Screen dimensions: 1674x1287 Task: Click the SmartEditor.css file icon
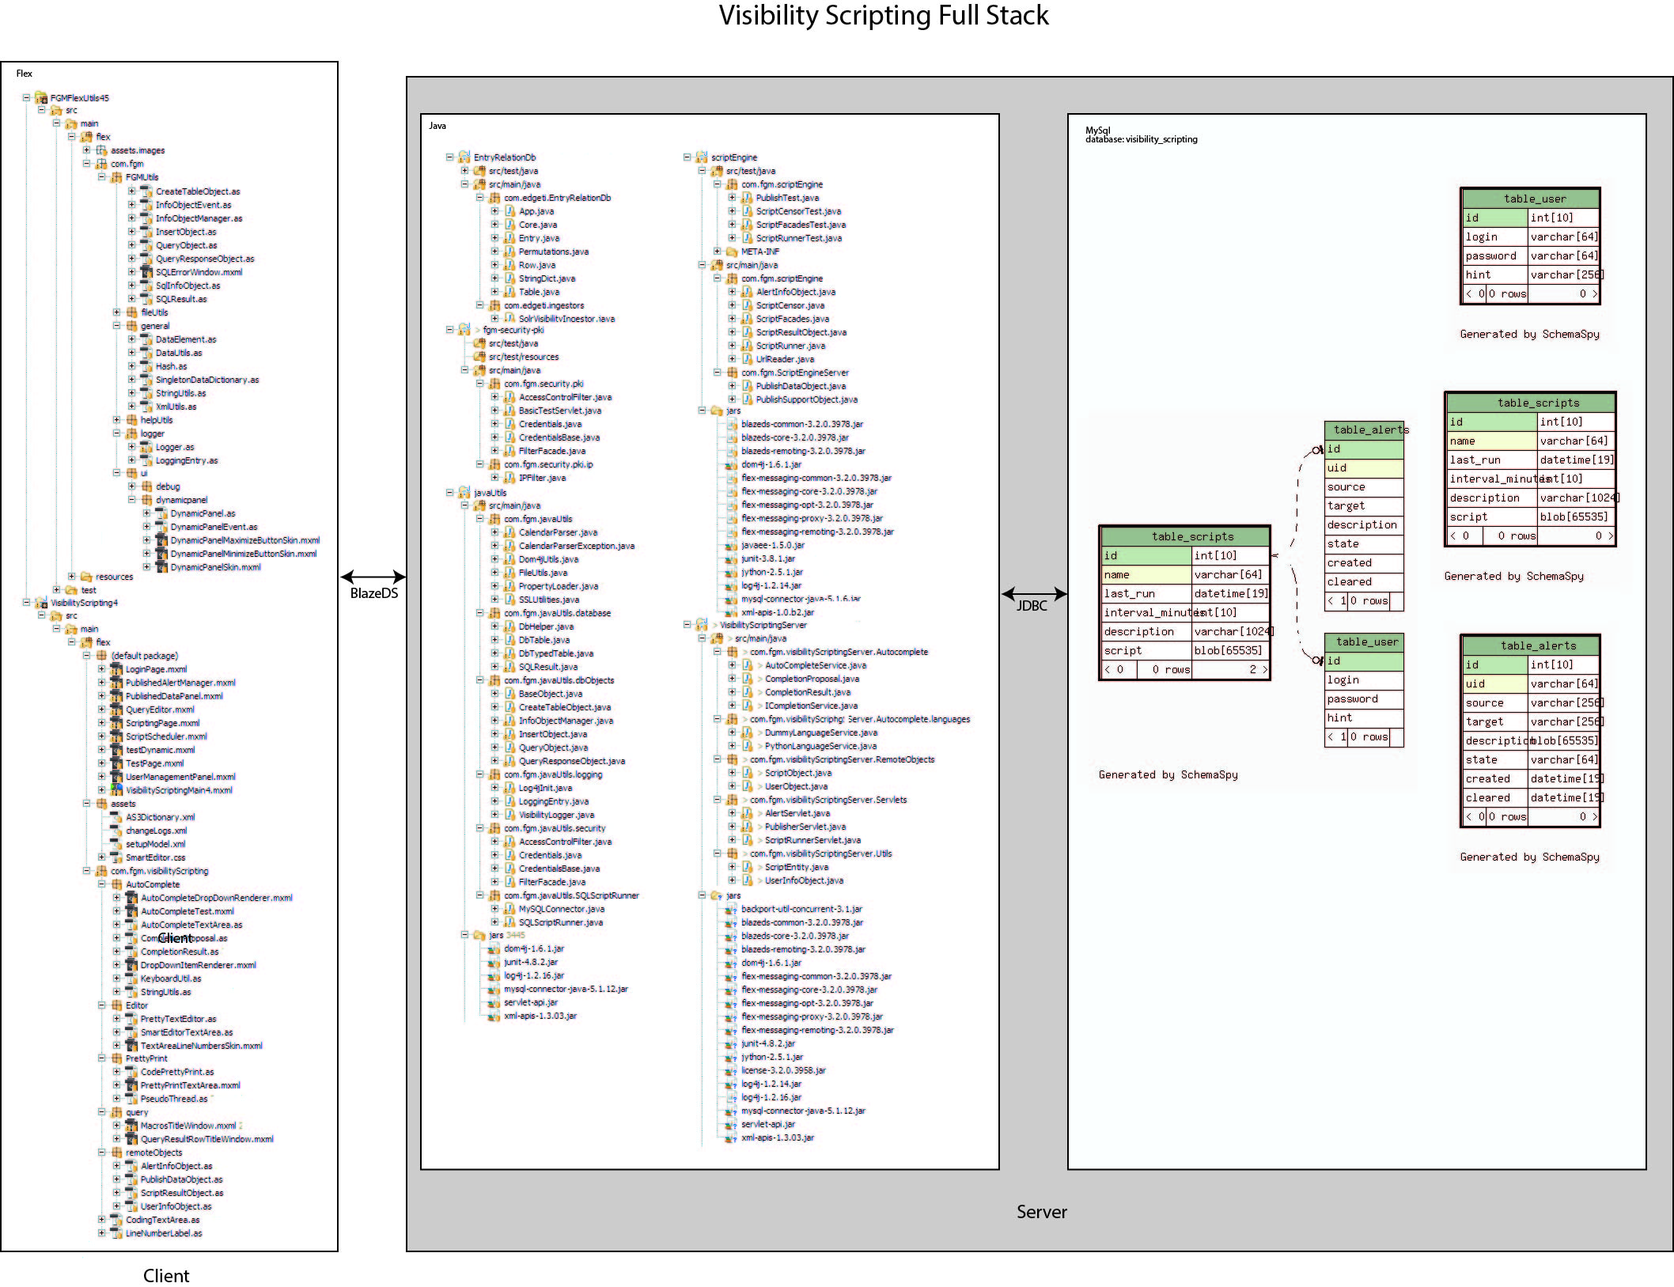(116, 857)
